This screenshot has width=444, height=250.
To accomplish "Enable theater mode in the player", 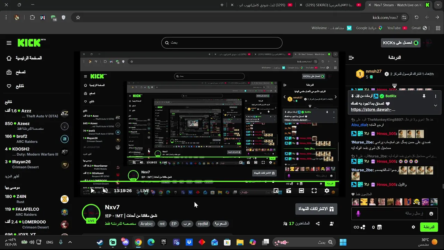I will click(x=301, y=191).
